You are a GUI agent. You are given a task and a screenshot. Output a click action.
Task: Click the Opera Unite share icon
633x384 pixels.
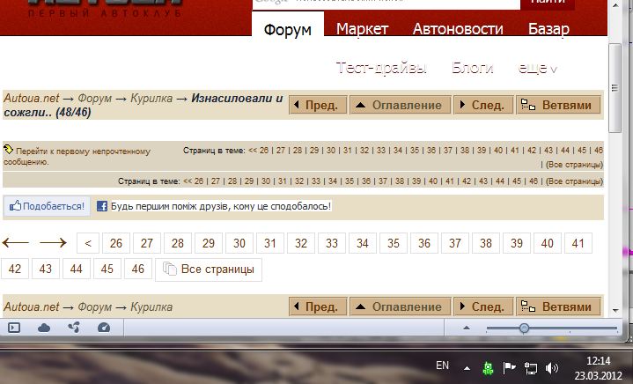pyautogui.click(x=74, y=328)
